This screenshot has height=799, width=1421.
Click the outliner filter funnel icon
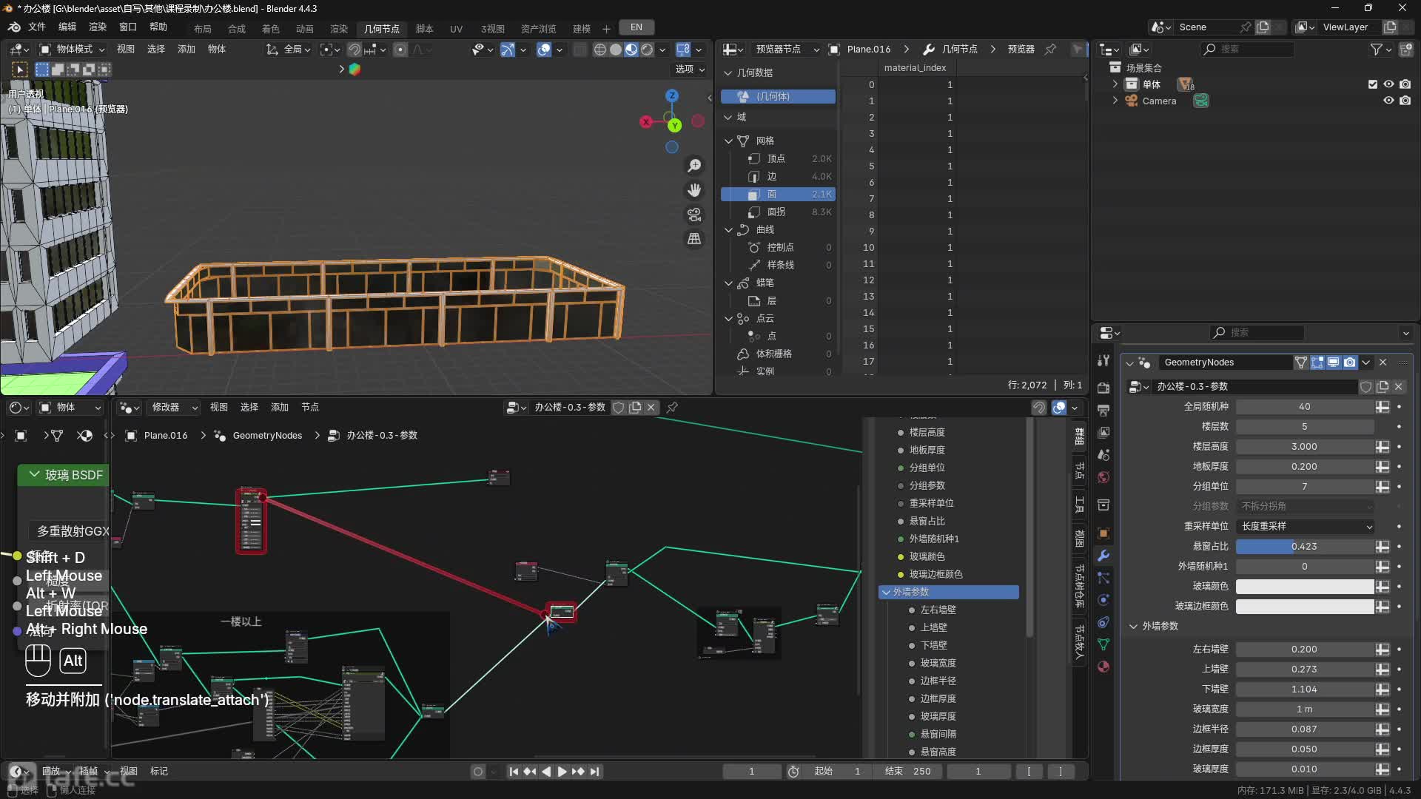(x=1376, y=50)
